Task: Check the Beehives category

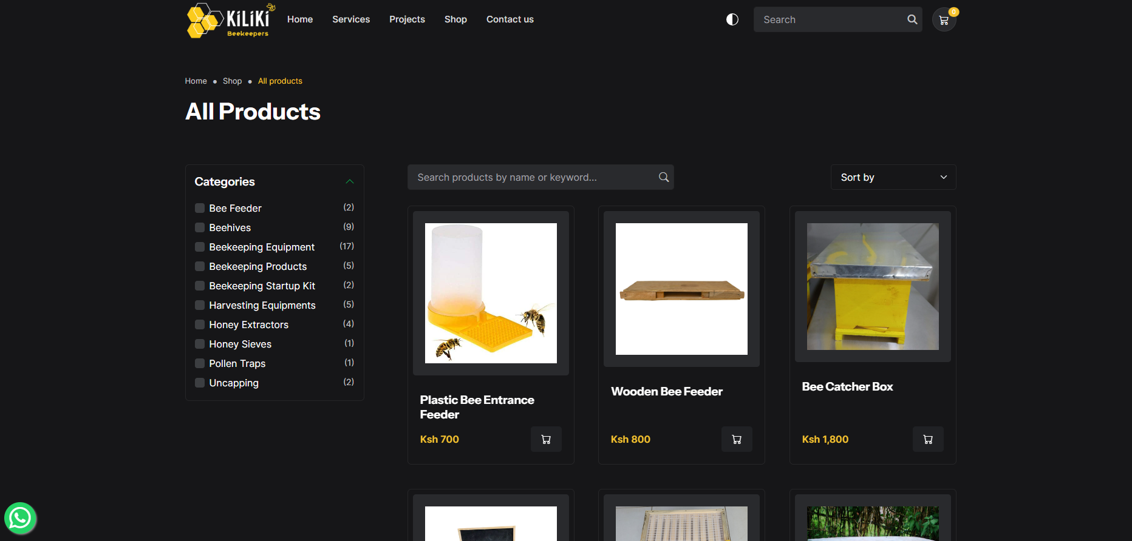Action: coord(200,227)
